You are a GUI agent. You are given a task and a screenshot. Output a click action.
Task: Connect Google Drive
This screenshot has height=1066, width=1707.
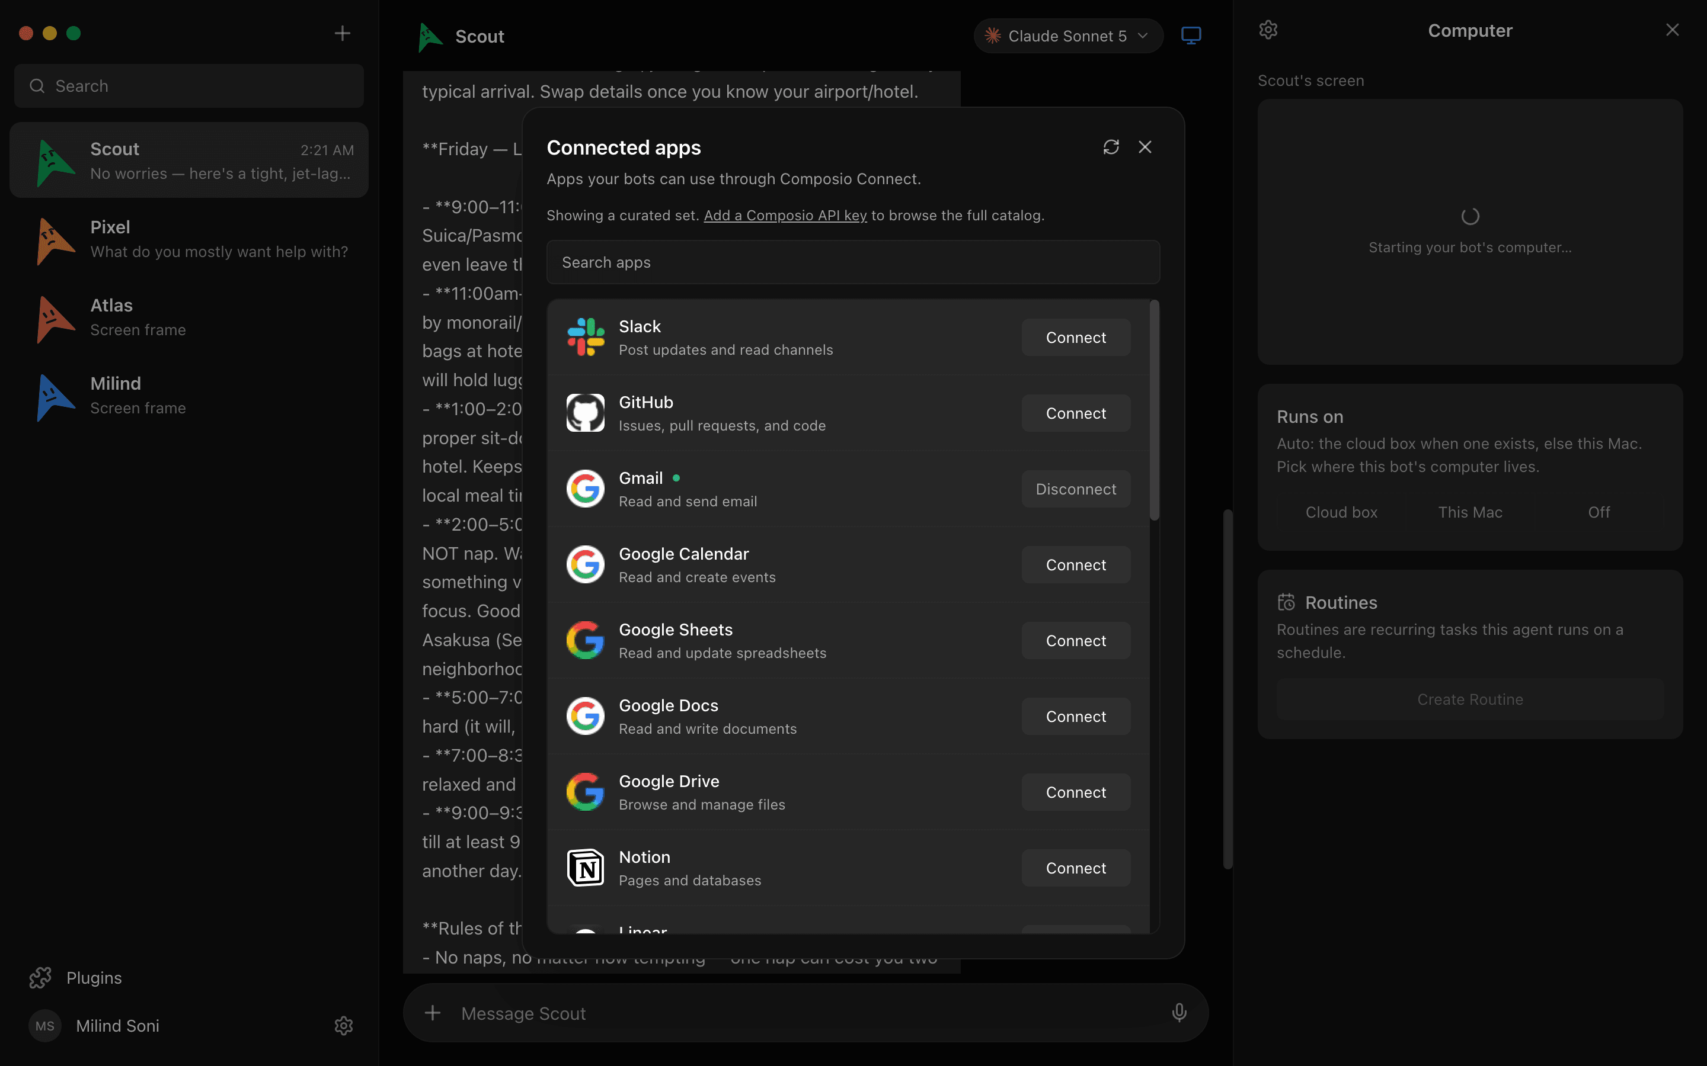pyautogui.click(x=1076, y=792)
